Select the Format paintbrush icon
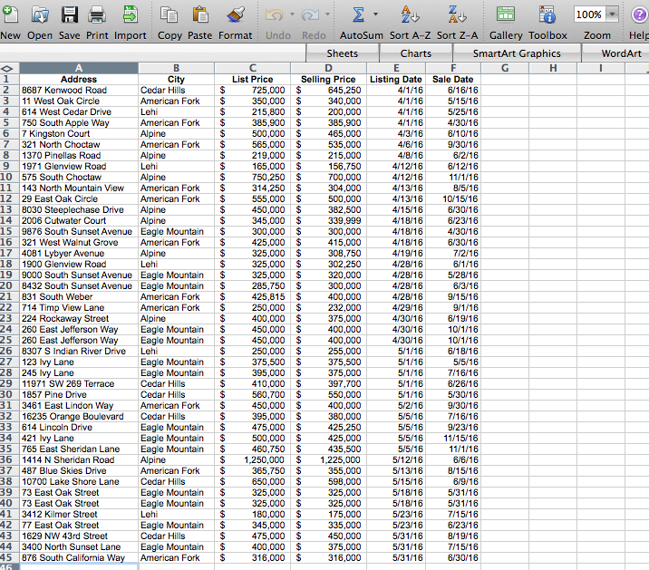This screenshot has width=649, height=570. [235, 14]
